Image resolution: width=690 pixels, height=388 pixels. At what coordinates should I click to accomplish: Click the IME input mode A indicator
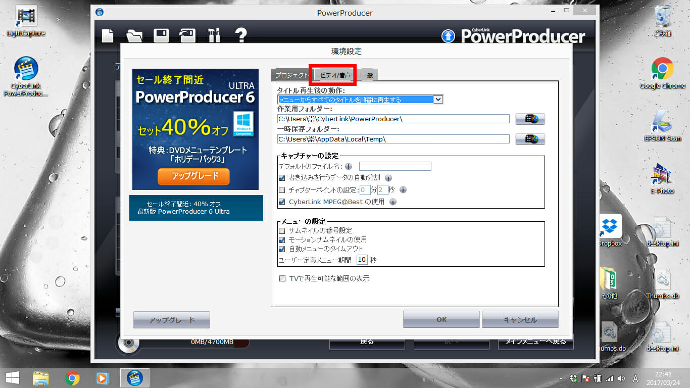[x=635, y=378]
